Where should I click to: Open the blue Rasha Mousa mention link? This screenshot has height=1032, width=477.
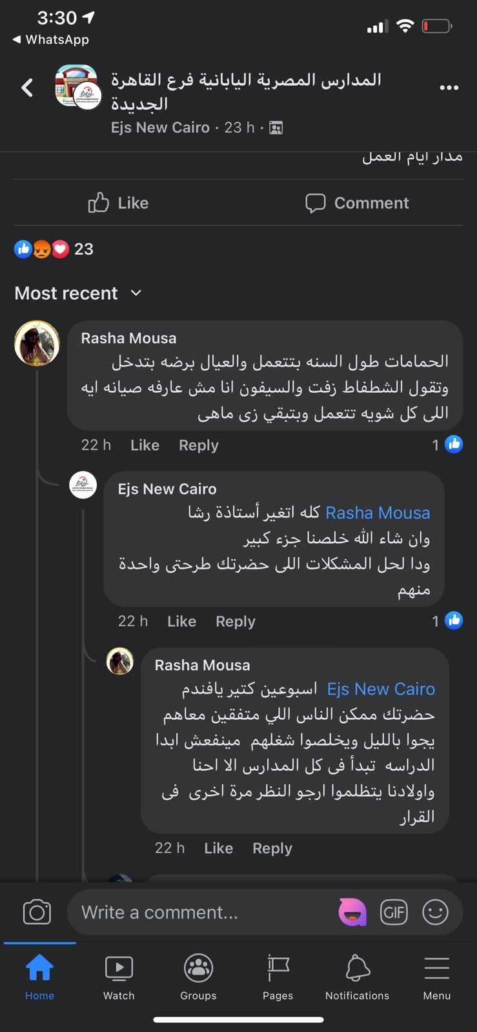tap(378, 513)
